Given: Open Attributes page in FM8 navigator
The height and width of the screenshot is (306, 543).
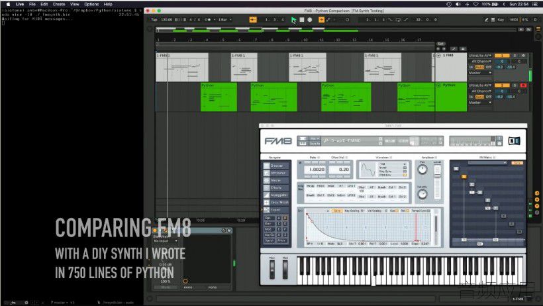Looking at the screenshot, I should (275, 173).
